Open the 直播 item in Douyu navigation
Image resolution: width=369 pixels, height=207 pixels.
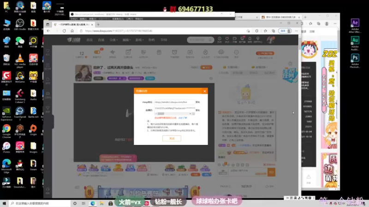click(101, 40)
